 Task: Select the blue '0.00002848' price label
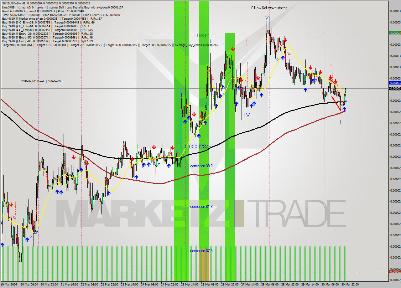pyautogui.click(x=198, y=147)
